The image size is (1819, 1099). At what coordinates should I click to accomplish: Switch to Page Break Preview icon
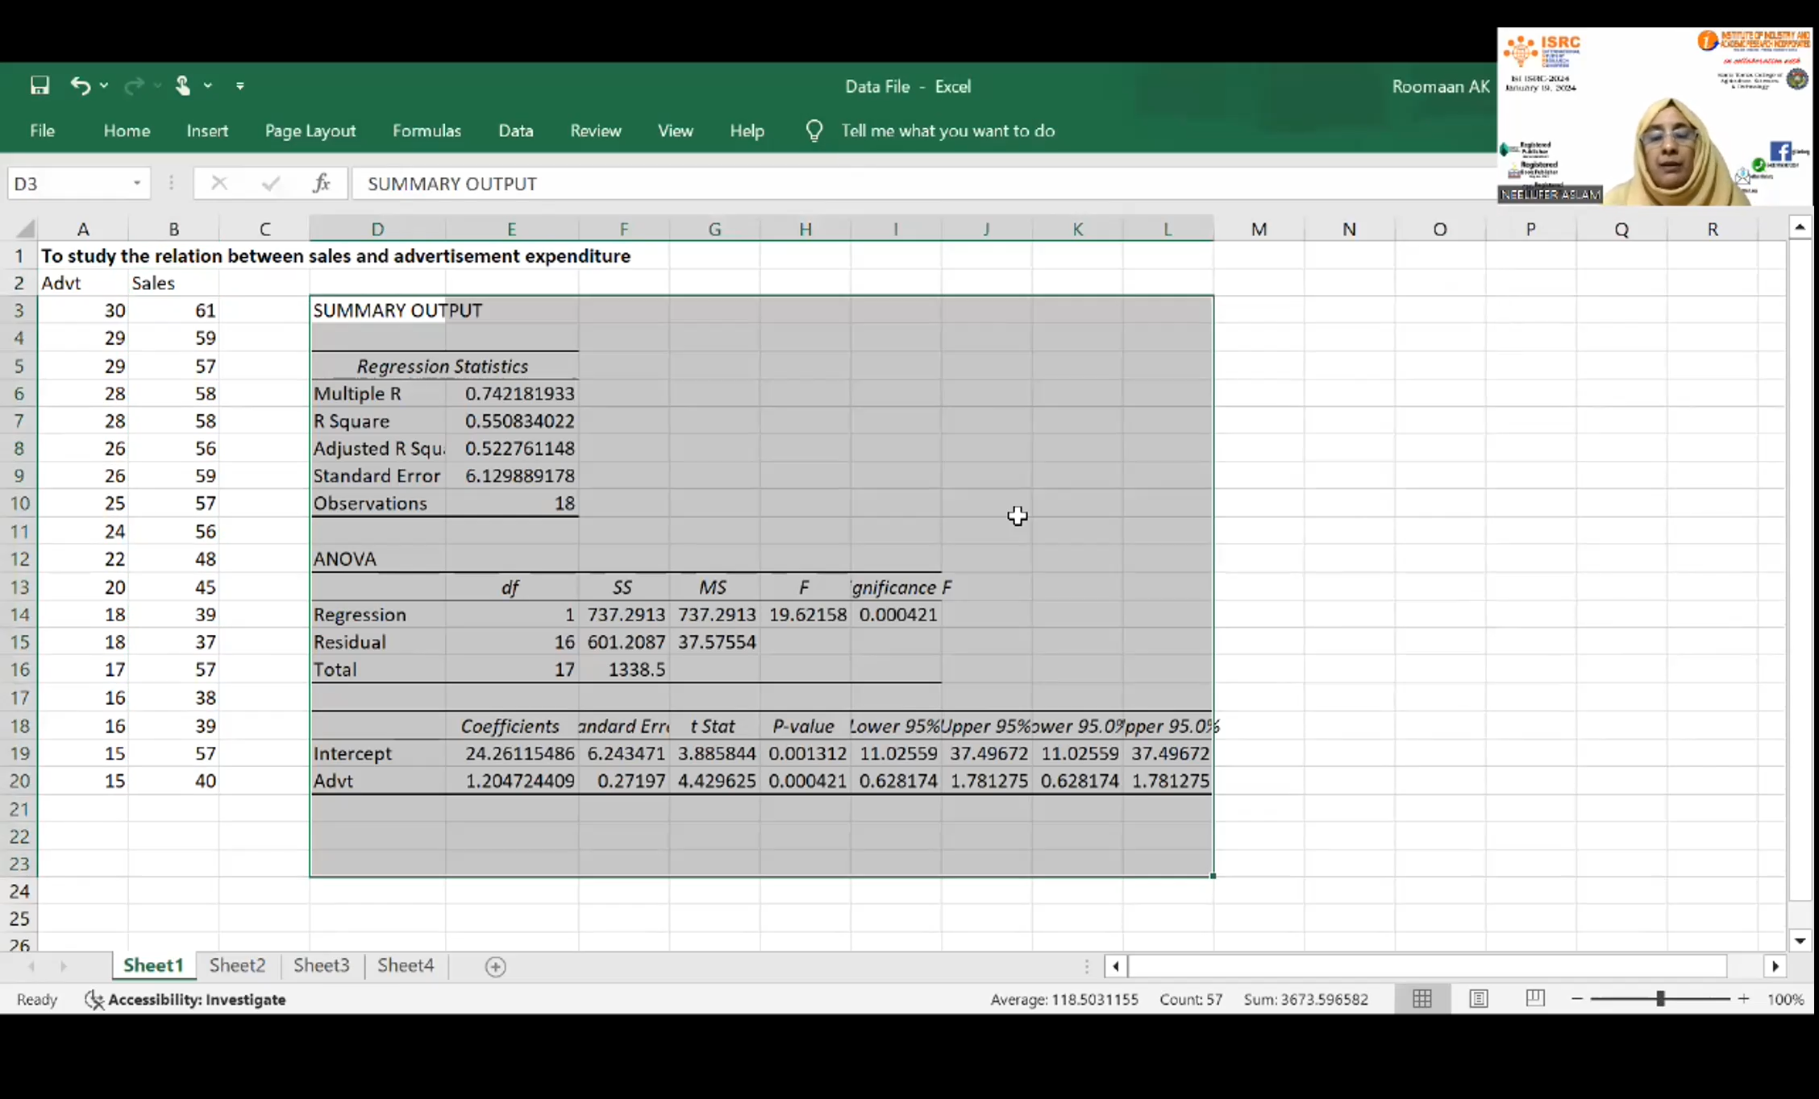pyautogui.click(x=1535, y=999)
